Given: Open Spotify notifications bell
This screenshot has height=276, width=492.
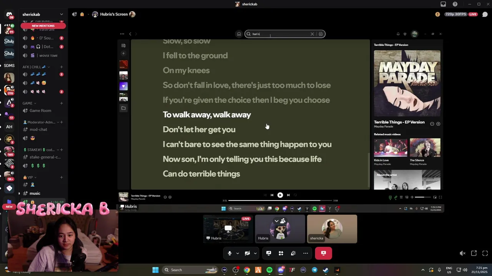Looking at the screenshot, I should (398, 34).
